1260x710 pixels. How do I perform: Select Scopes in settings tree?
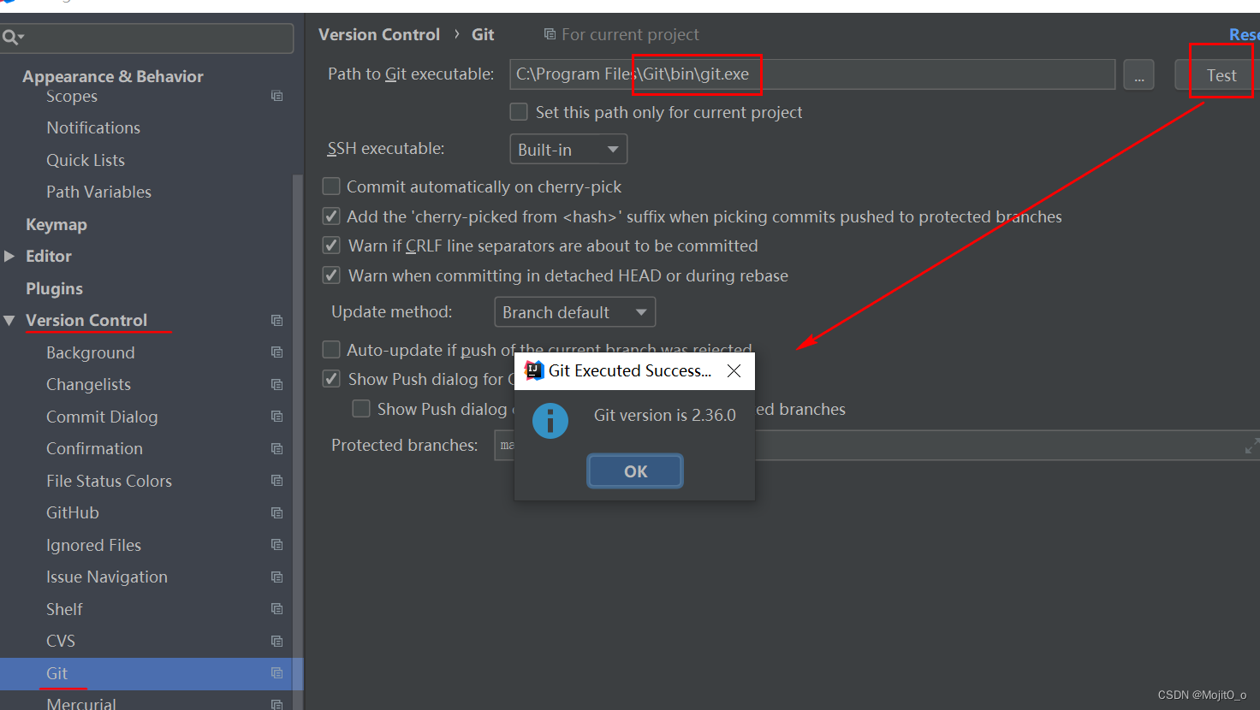click(72, 96)
